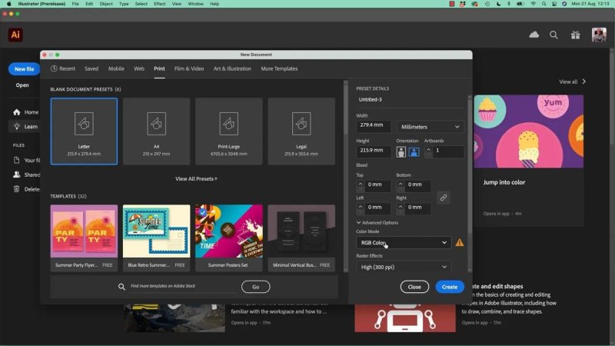The width and height of the screenshot is (615, 346).
Task: Open the Millimeters units dropdown
Action: pos(430,127)
